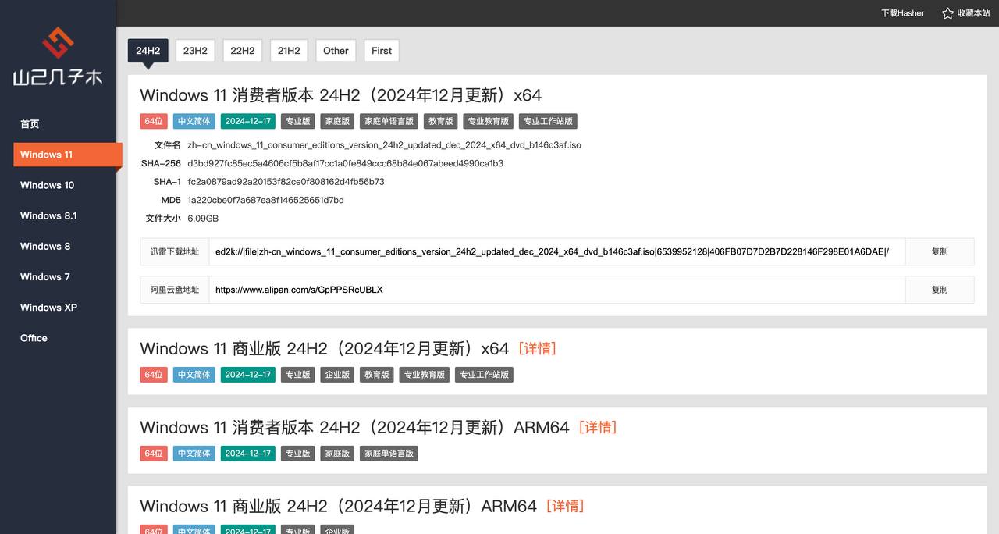Open Windows 8 in the sidebar
Screen dimensions: 999x534
pos(45,246)
